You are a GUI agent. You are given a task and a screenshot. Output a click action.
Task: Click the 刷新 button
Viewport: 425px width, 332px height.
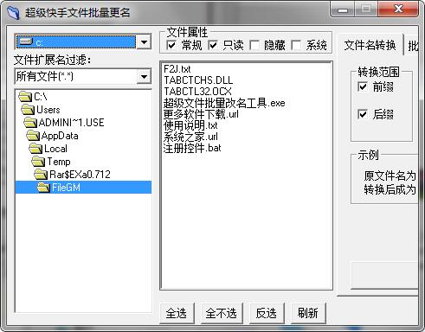[308, 313]
